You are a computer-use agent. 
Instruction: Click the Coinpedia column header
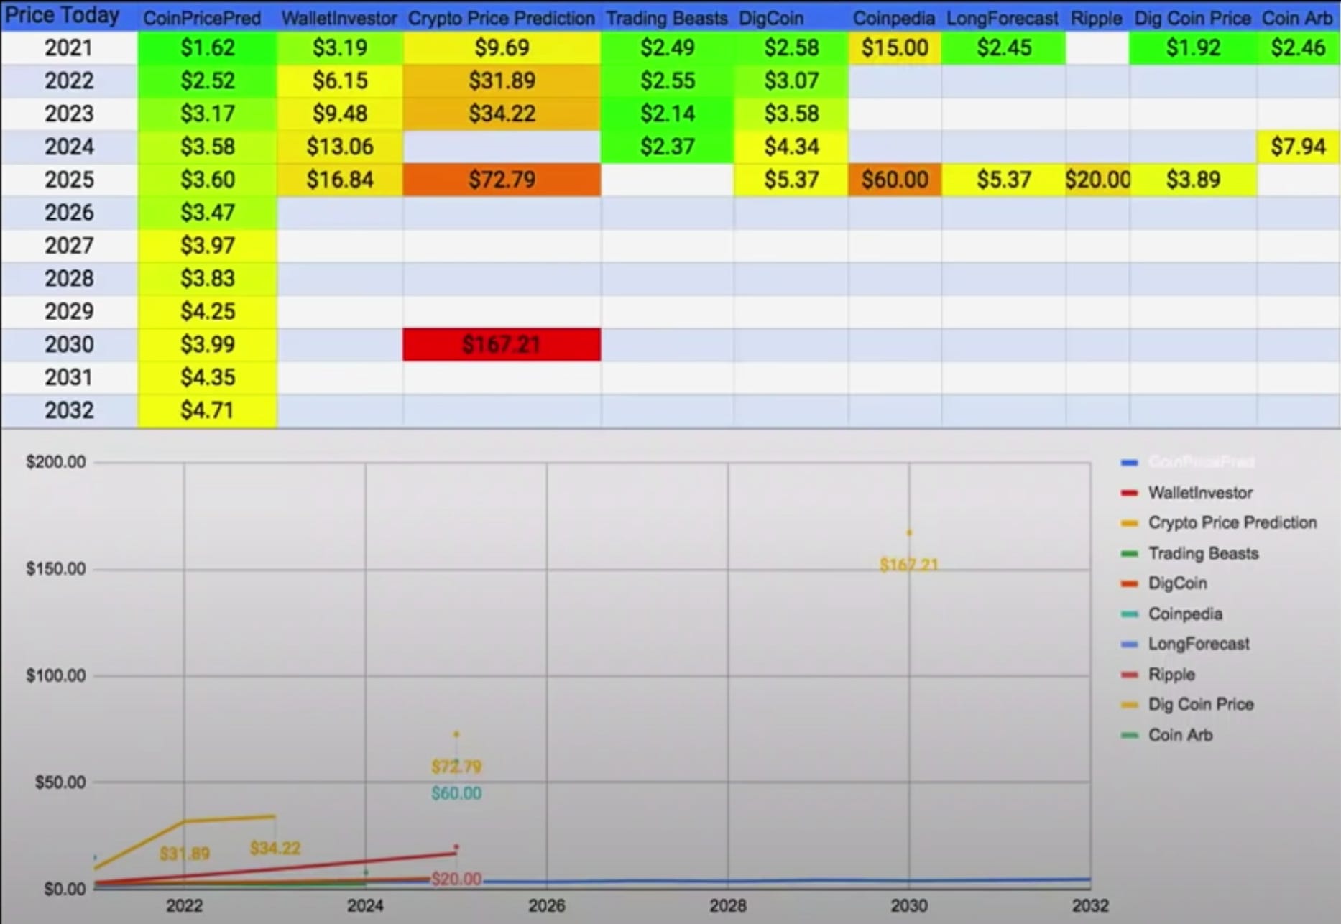(x=894, y=18)
